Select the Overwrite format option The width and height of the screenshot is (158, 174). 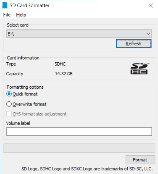click(x=9, y=104)
